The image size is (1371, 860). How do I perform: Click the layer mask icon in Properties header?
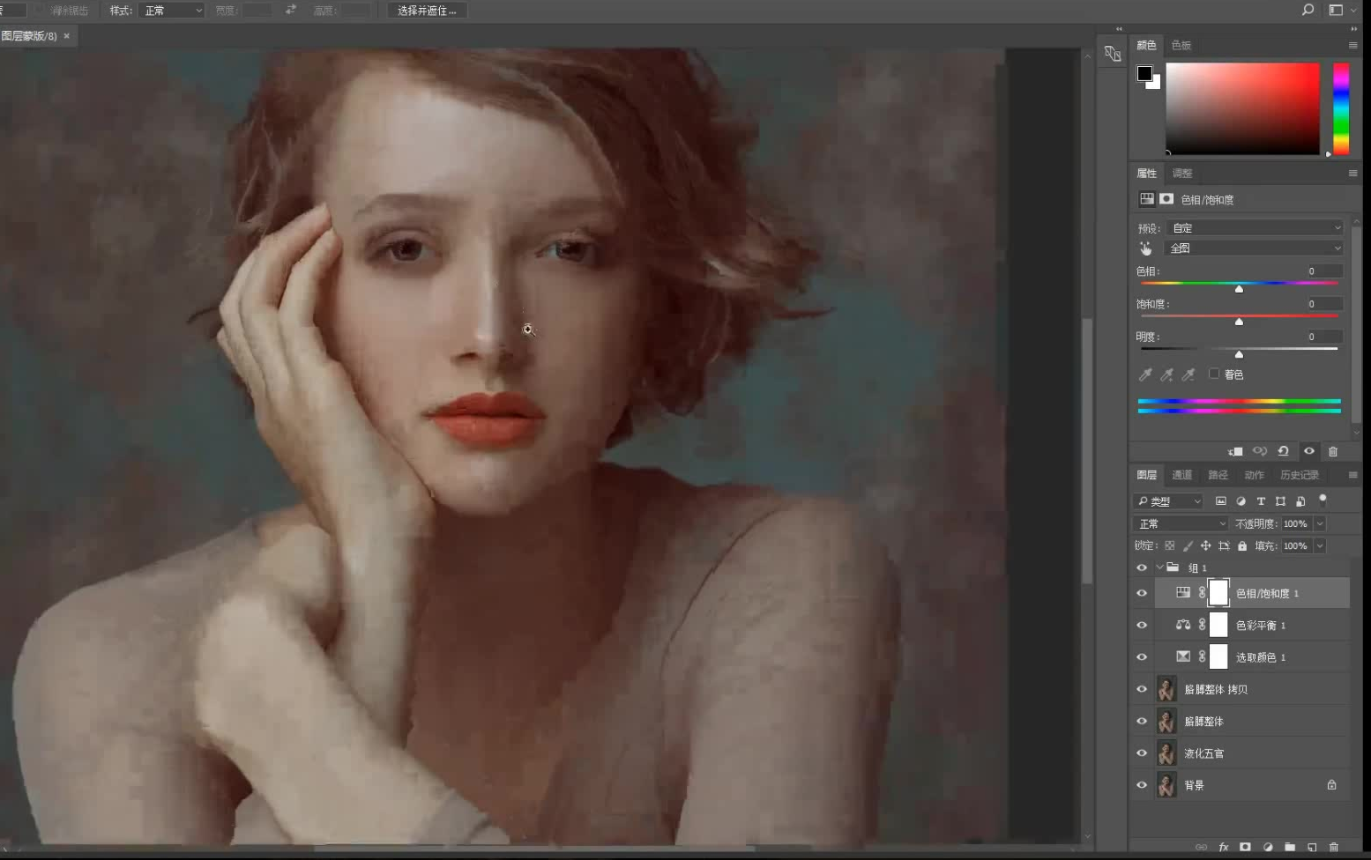(1166, 199)
